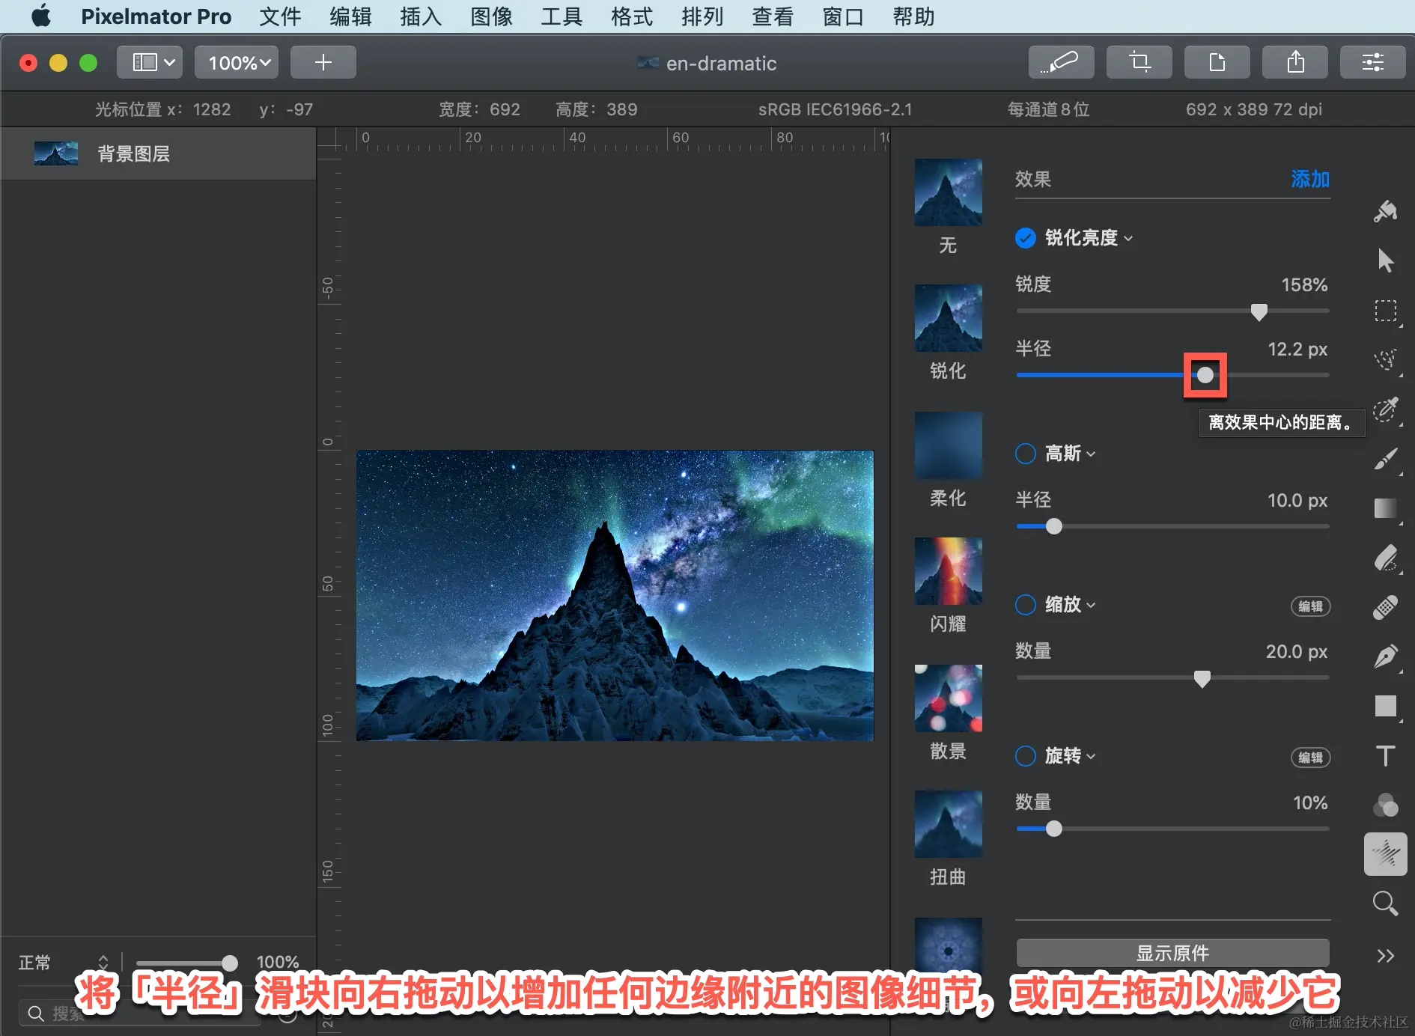Screen dimensions: 1415x1036
Task: Click the 高斯 半径 slider handle
Action: point(1053,526)
